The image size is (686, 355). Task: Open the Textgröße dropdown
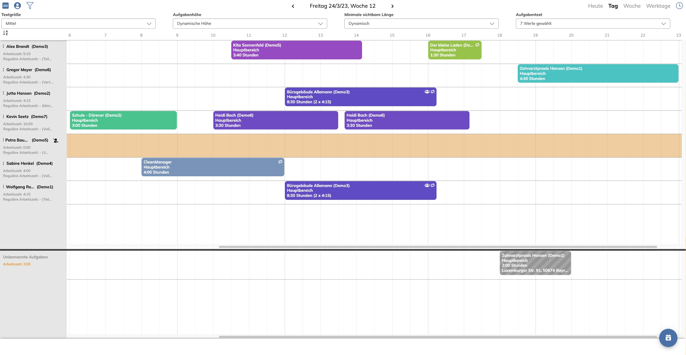[78, 24]
